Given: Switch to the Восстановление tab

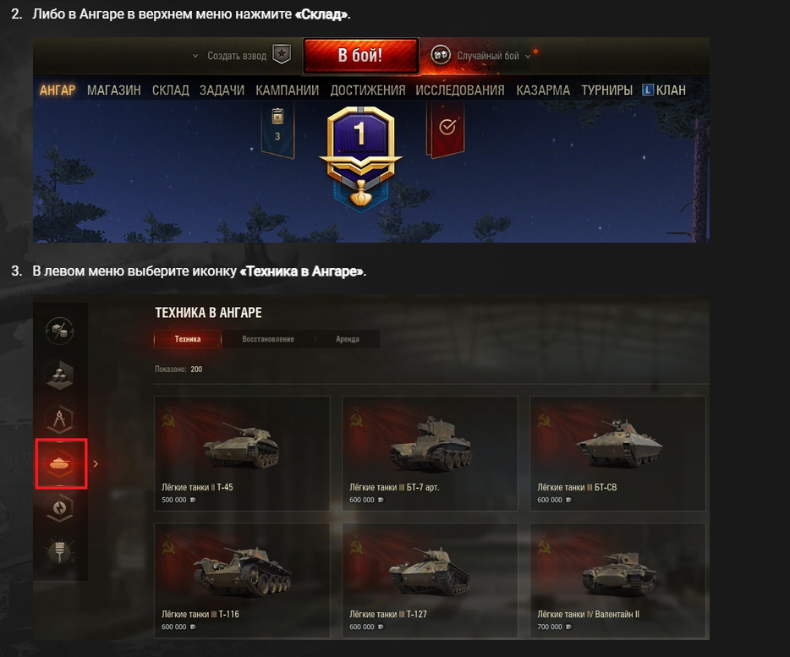Looking at the screenshot, I should (x=268, y=339).
